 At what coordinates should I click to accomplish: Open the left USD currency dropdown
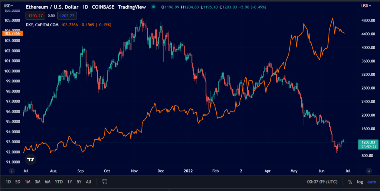click(9, 6)
